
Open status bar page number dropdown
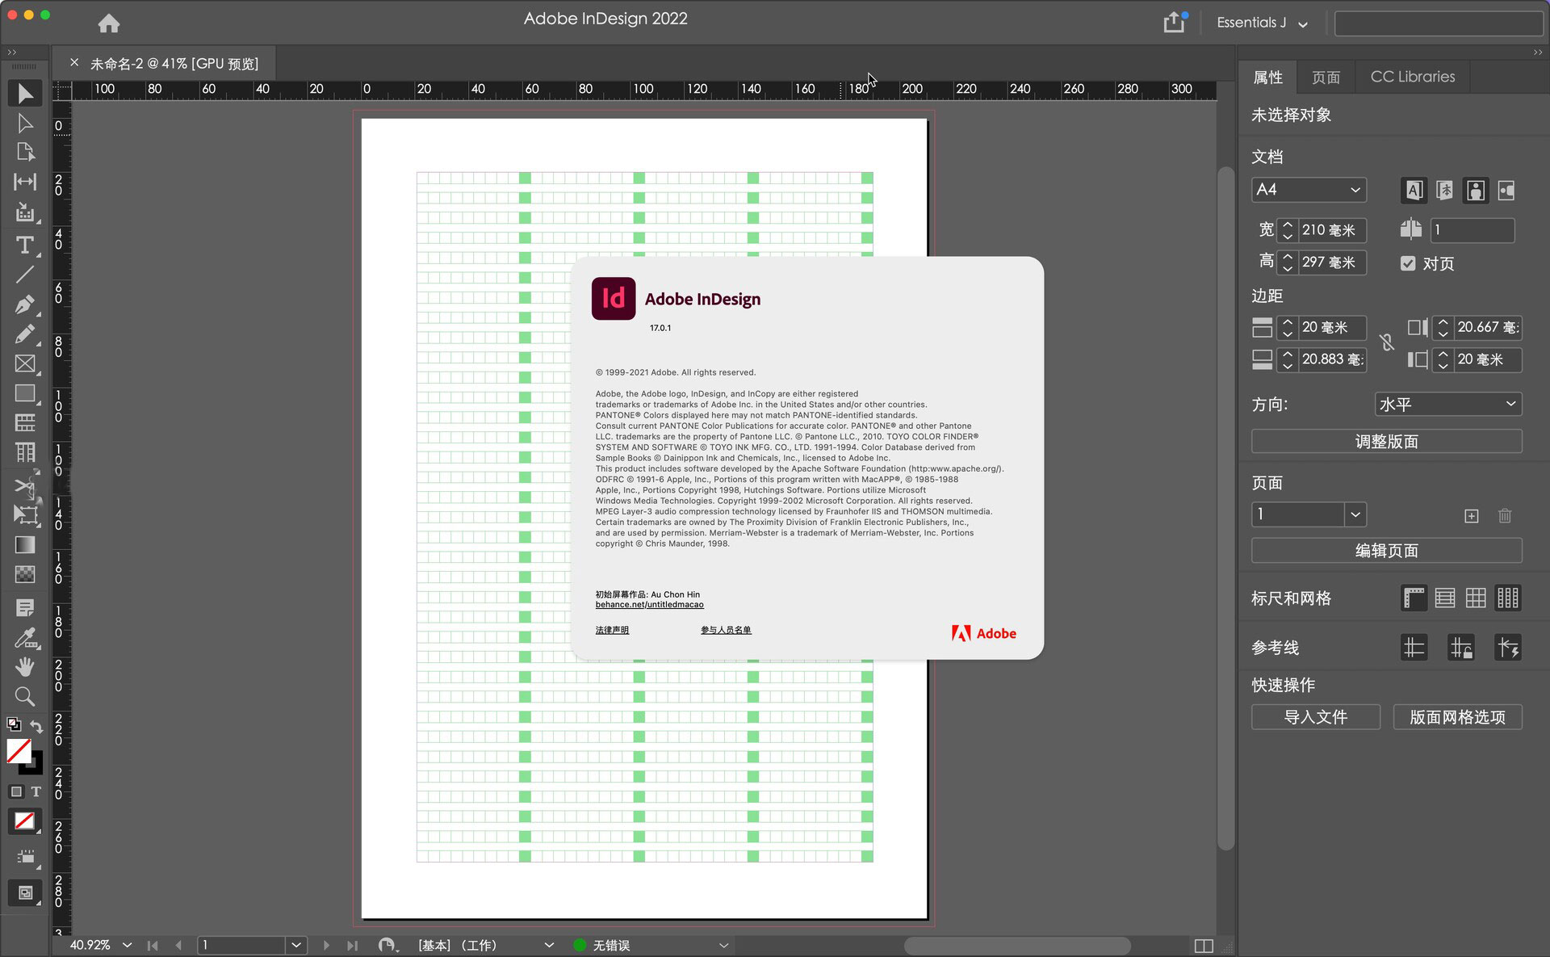click(296, 945)
